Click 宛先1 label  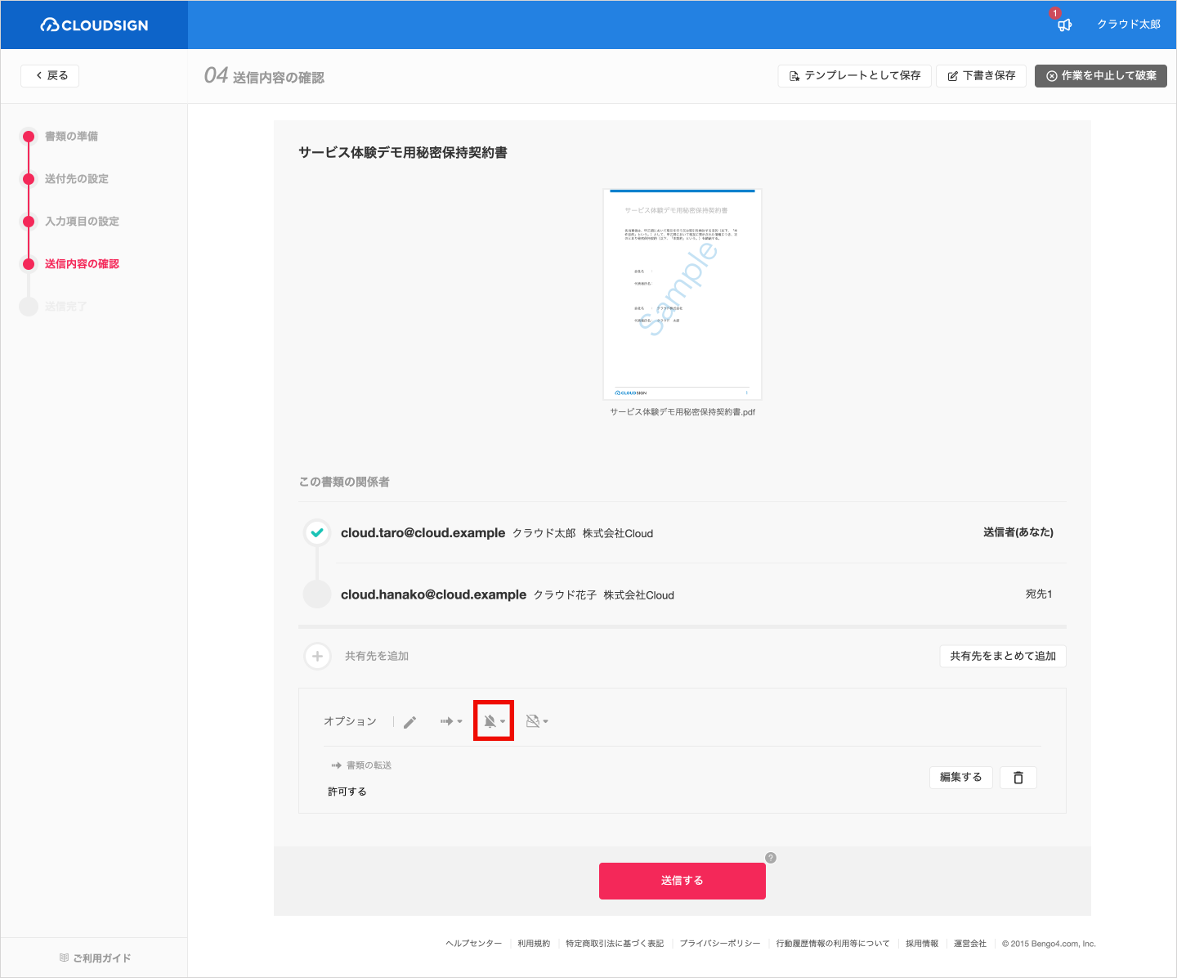coord(1039,594)
